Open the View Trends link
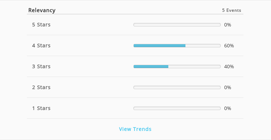 tap(135, 129)
